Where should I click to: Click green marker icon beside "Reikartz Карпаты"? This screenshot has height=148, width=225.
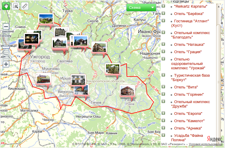coord(163,6)
